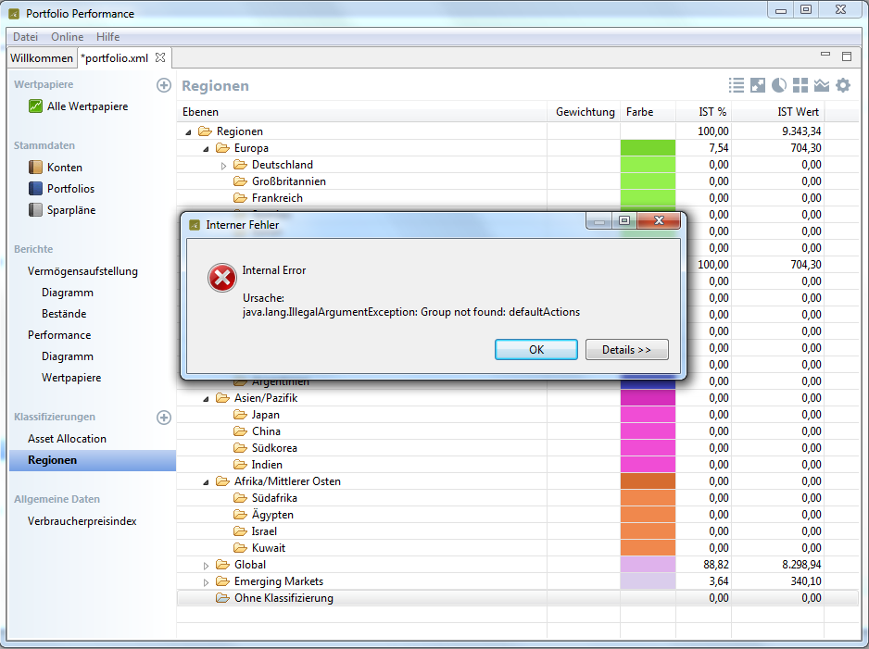This screenshot has height=649, width=869.
Task: Click the folder icon next to Großbritannien
Action: click(x=240, y=181)
